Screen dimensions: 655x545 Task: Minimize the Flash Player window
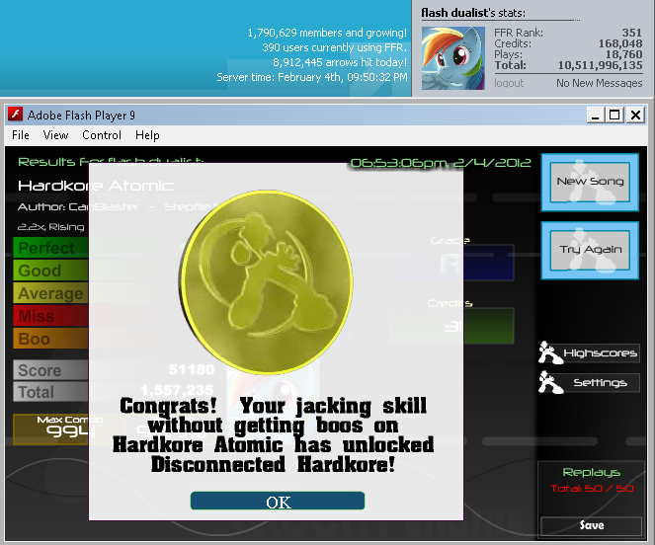(596, 115)
